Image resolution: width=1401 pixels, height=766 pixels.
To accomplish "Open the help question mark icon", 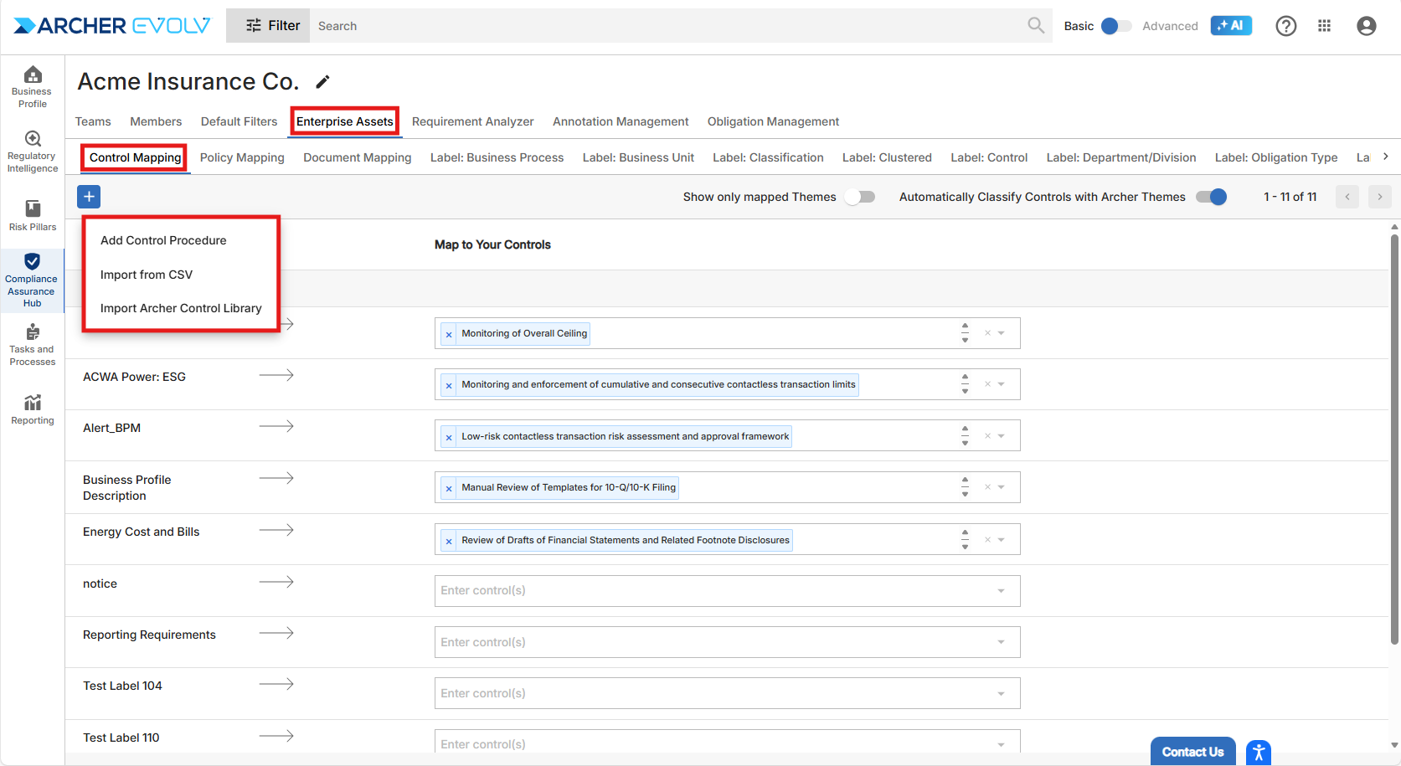I will tap(1285, 26).
